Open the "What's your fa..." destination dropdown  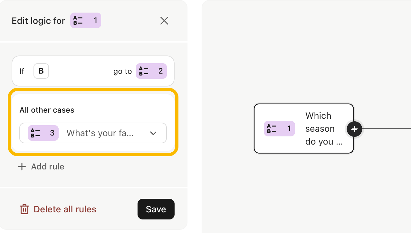[x=93, y=133]
